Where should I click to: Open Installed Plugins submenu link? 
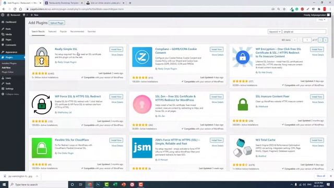pos(9,64)
